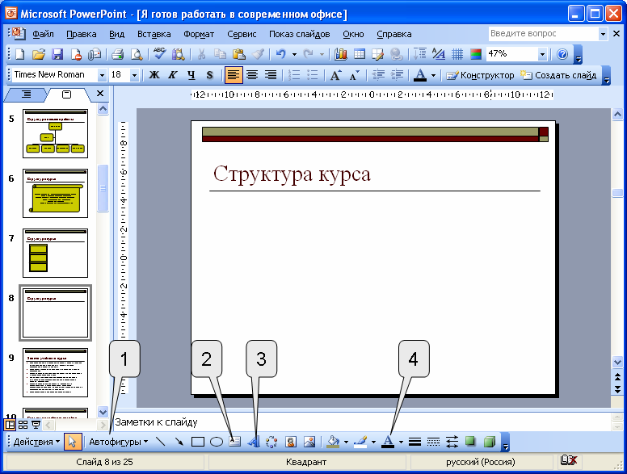Switch to slide sorter view
This screenshot has width=627, height=474.
coord(23,425)
